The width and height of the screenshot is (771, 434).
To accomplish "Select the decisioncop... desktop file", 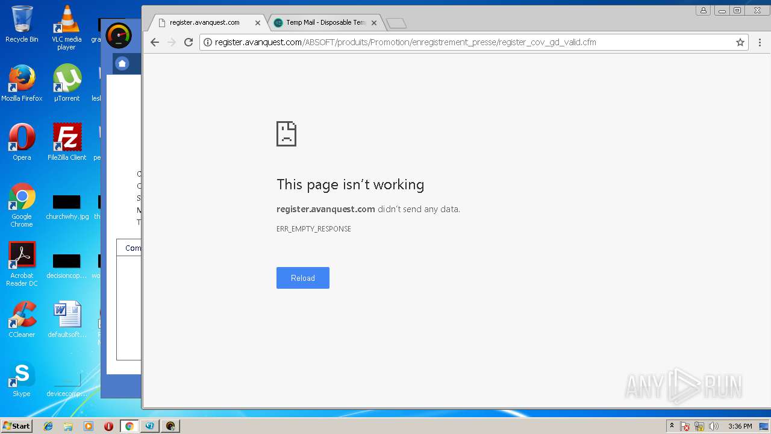I will pyautogui.click(x=67, y=266).
